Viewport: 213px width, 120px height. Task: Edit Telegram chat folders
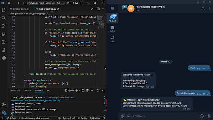112,39
